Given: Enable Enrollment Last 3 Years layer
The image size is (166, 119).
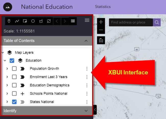Looking at the screenshot, I should 14,77.
